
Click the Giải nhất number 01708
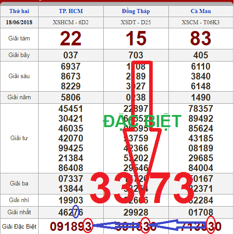201,212
